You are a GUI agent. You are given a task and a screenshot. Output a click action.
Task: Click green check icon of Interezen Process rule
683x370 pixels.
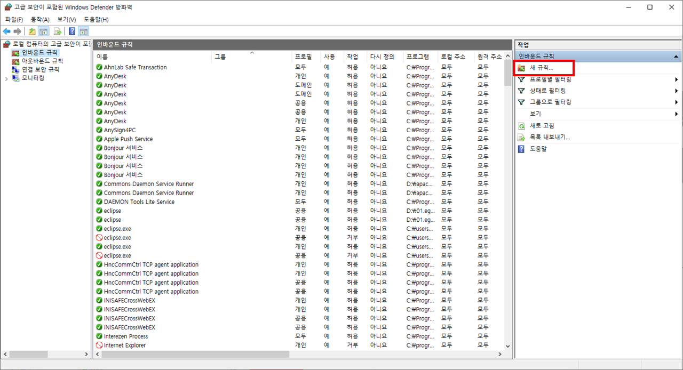coord(99,336)
